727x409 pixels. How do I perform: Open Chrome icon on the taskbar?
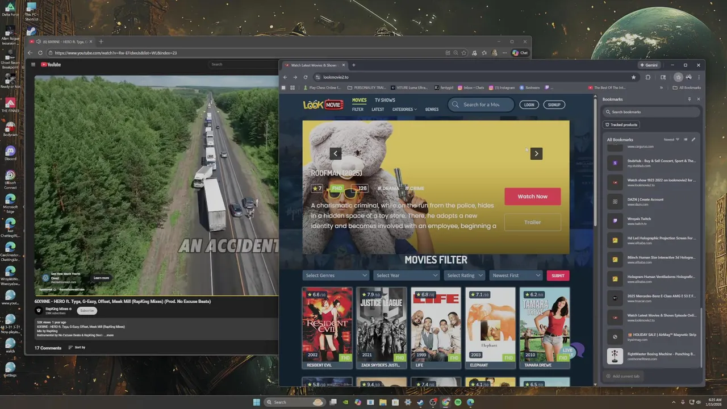point(445,402)
